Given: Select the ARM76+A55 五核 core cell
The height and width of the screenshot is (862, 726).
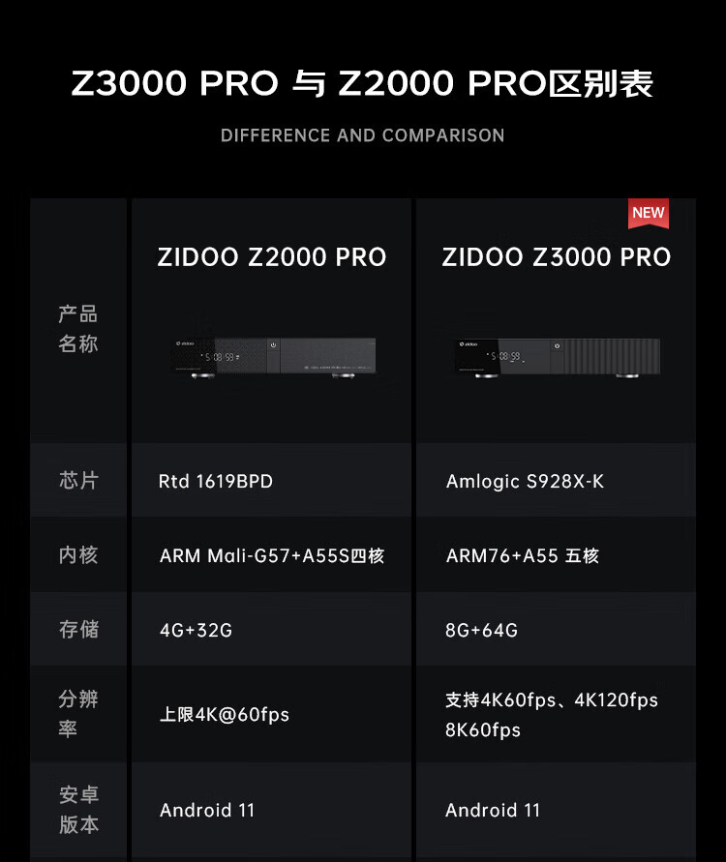Looking at the screenshot, I should point(522,556).
